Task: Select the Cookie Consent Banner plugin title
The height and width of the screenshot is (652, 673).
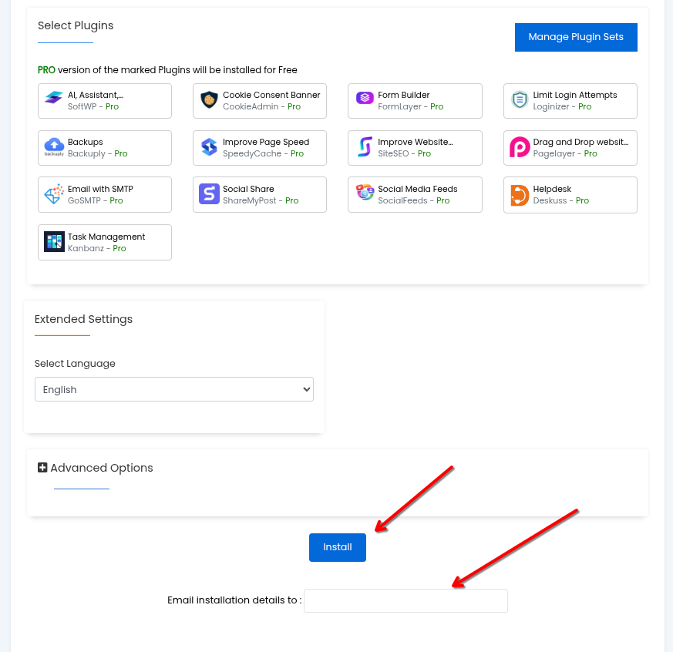Action: (x=271, y=95)
